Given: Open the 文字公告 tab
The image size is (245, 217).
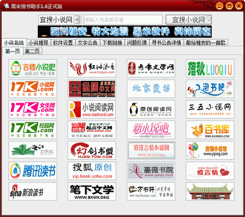Looking at the screenshot, I should [88, 43].
